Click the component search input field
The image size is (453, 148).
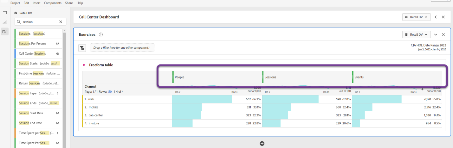coord(40,22)
